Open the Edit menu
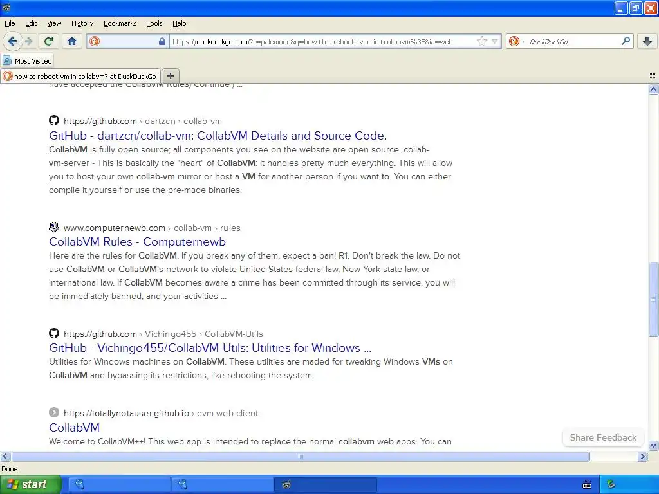659x494 pixels. 31,23
